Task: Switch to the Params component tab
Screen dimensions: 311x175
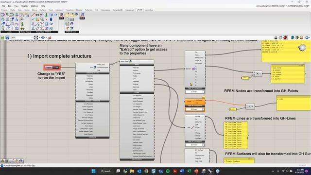Action: [4, 10]
